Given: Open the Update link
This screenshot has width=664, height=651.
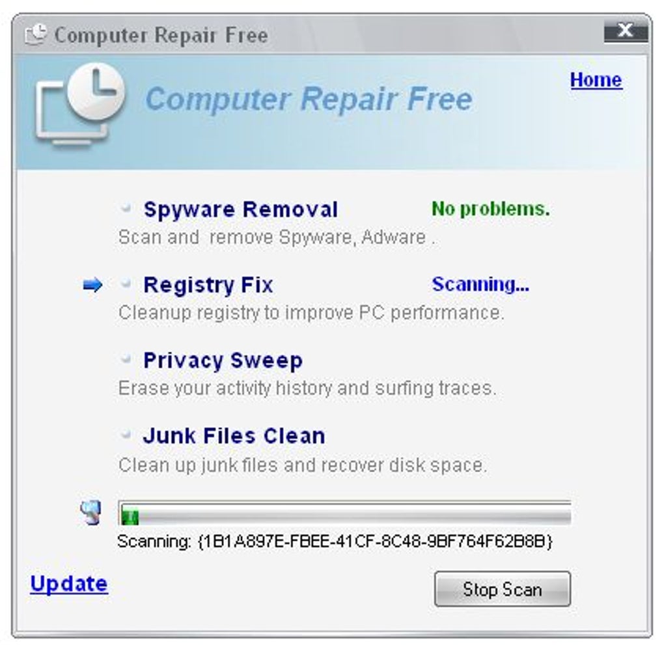Looking at the screenshot, I should tap(69, 584).
